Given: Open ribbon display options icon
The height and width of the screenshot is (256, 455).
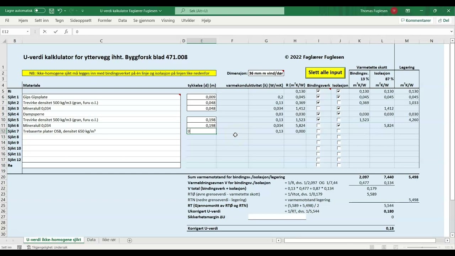Looking at the screenshot, I should point(408,11).
